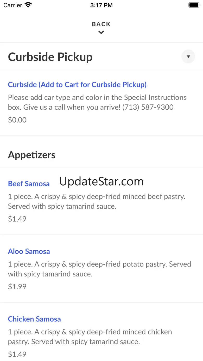Screen dimensions: 203x361
Task: Tap the 3:17 PM clock
Action: coord(102,5)
